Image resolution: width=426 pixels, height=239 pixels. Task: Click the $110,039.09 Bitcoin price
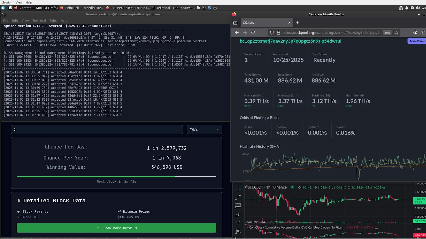[x=128, y=217]
